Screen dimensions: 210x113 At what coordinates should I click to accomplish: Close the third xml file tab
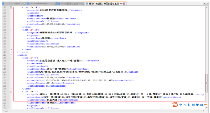(83, 4)
